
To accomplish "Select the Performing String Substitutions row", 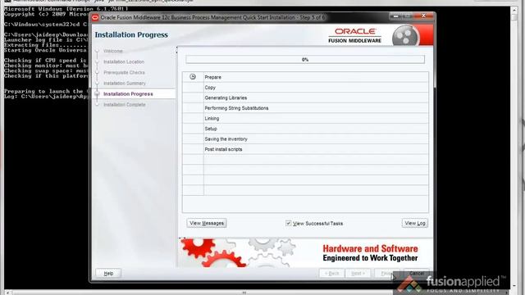I will 305,108.
